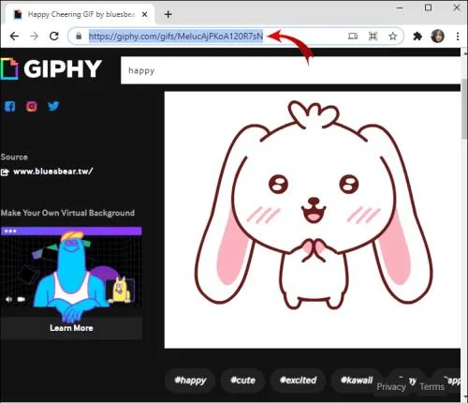Click the cast/send to devices icon in address bar
468x403 pixels.
[x=353, y=37]
